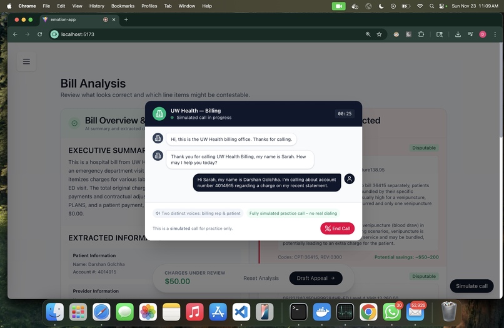Open the History menu

97,6
